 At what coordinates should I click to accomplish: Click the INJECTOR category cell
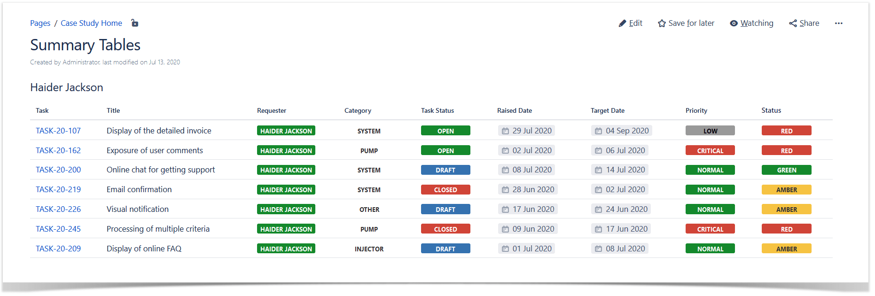[x=369, y=249]
